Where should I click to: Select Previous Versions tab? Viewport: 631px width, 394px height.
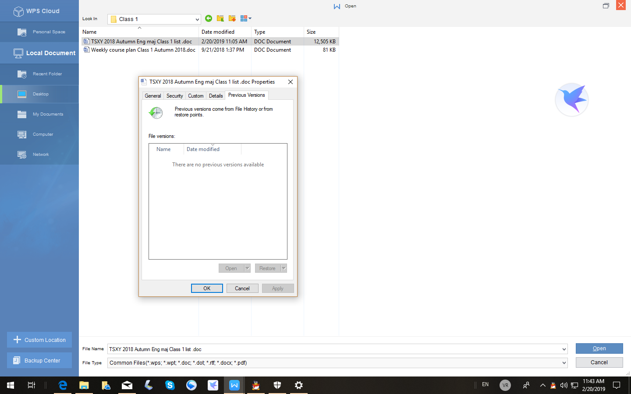(x=247, y=95)
